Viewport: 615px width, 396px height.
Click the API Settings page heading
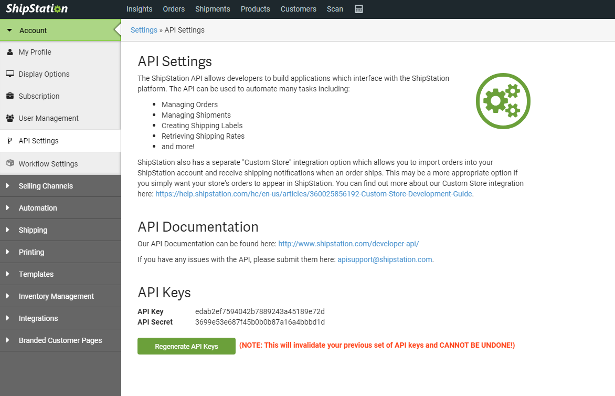pos(175,61)
